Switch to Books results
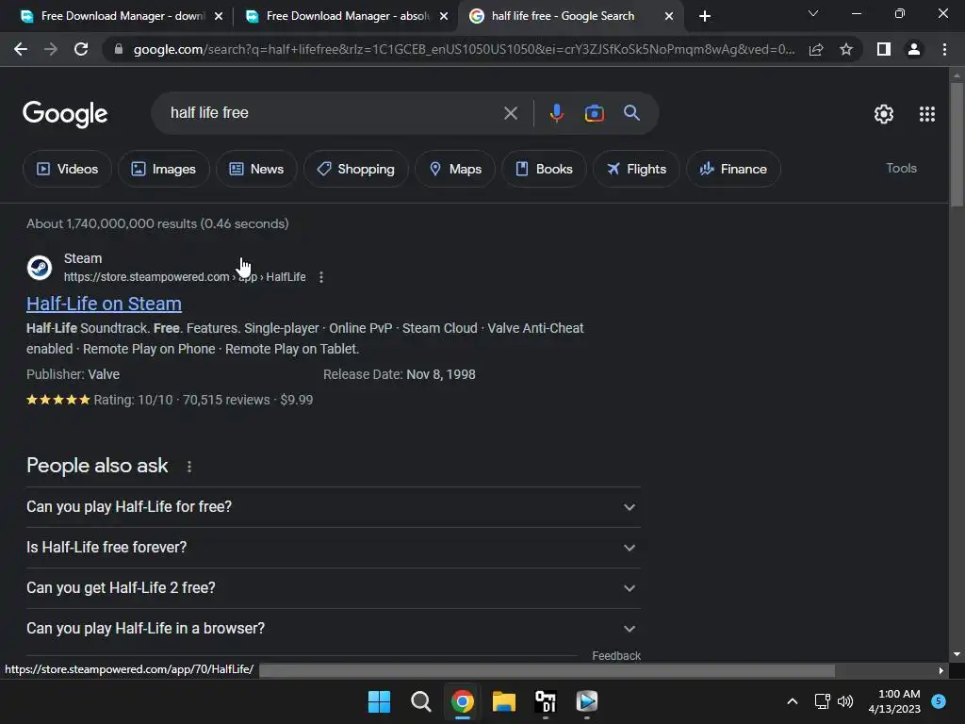This screenshot has height=724, width=965. tap(544, 169)
